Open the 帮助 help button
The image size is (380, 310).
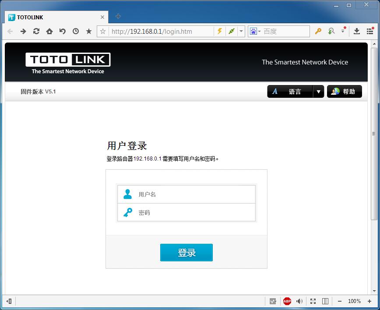point(345,92)
